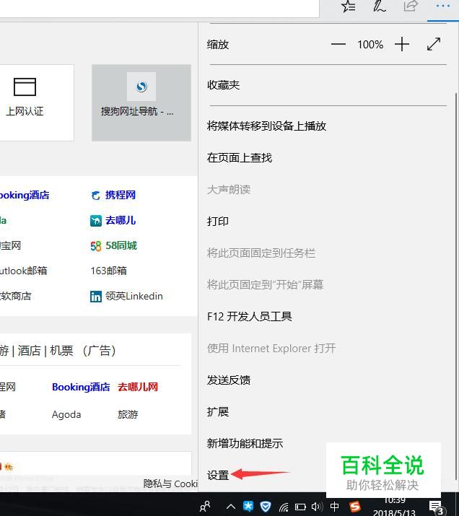Open the 设置 menu entry
Screen dimensions: 459x516
[x=218, y=475]
